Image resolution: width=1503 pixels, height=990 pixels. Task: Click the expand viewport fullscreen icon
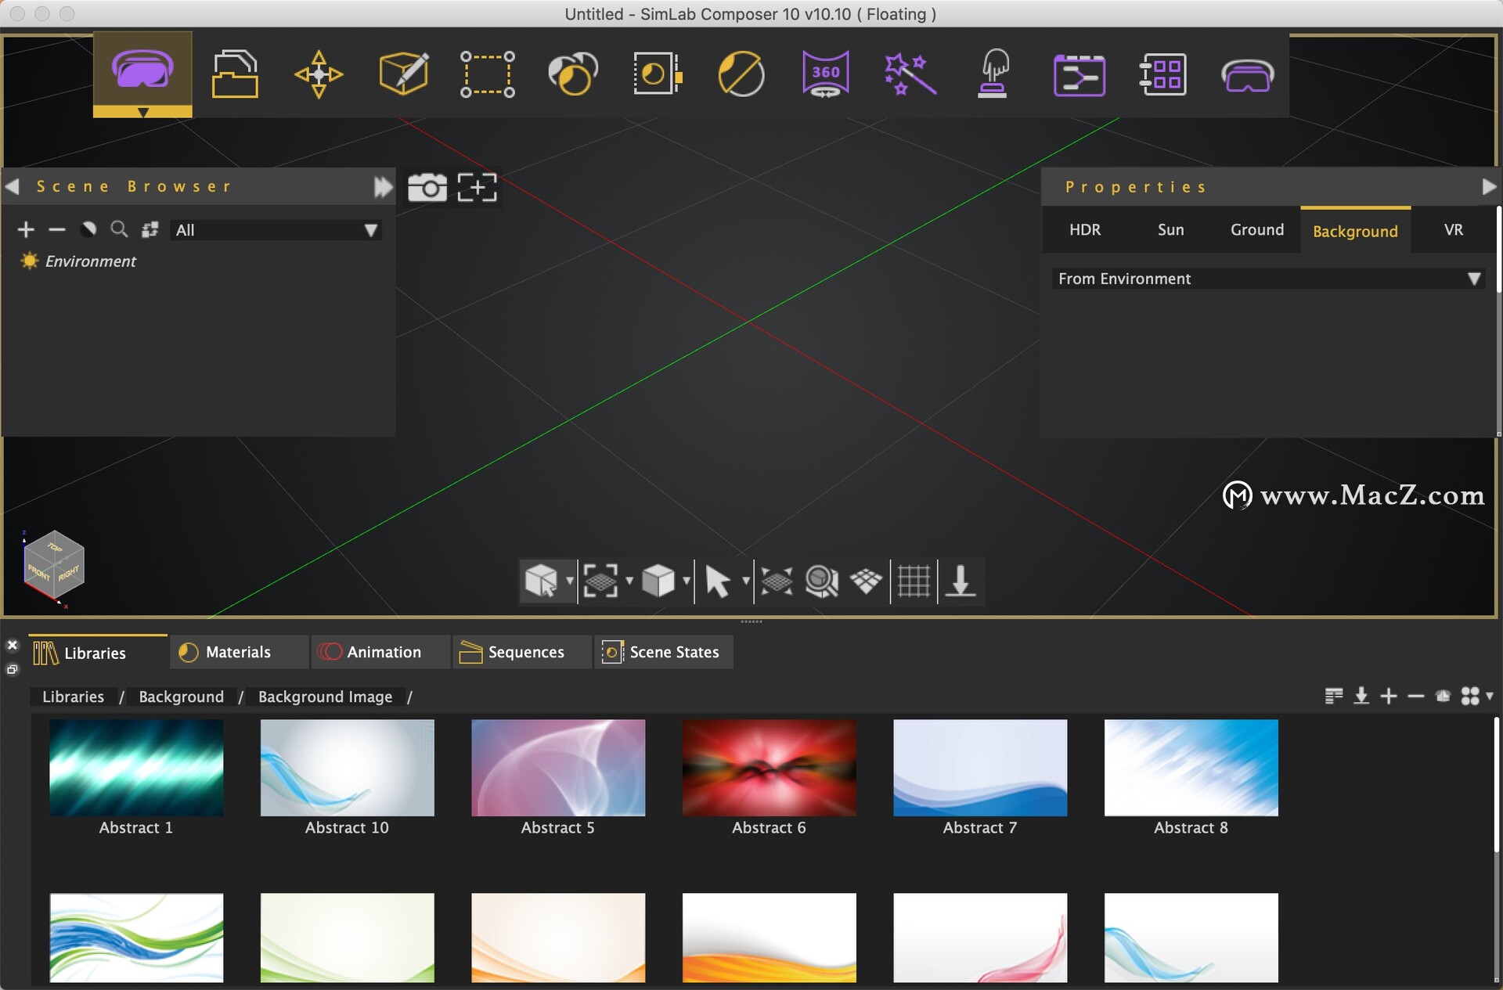[475, 187]
